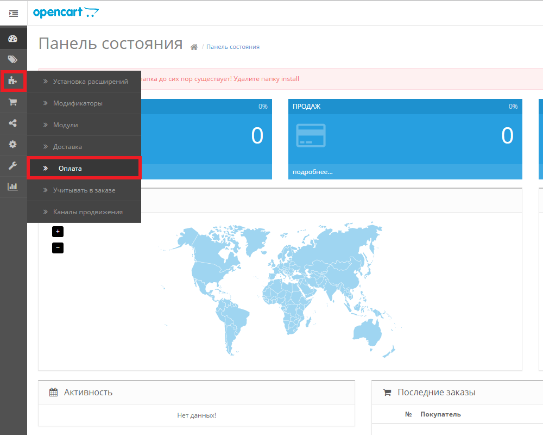The width and height of the screenshot is (543, 435).
Task: Toggle the sidebar menu collapse button
Action: pyautogui.click(x=13, y=13)
